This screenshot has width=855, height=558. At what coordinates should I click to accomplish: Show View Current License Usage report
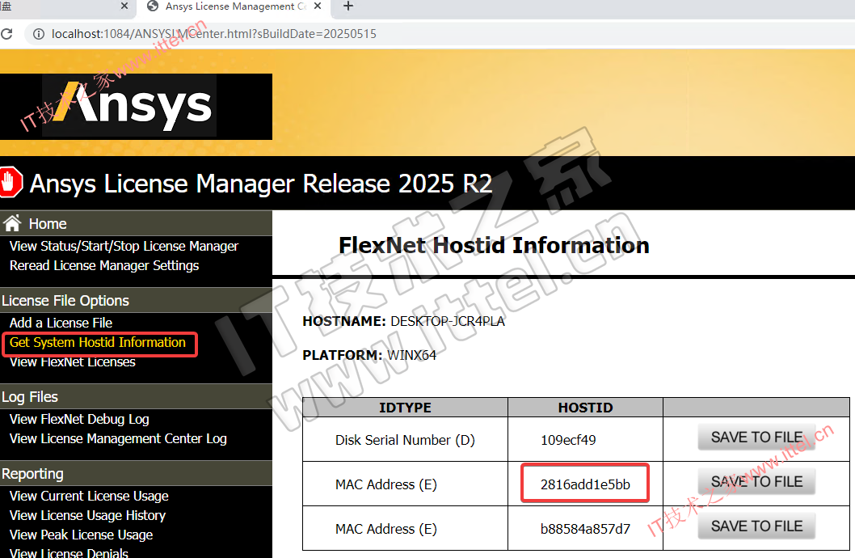point(89,496)
